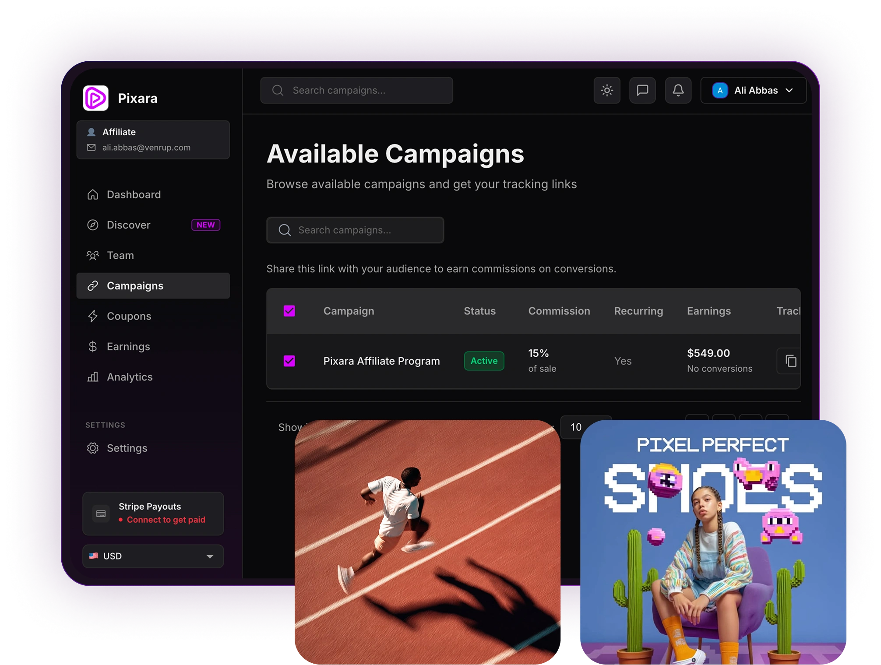Image resolution: width=881 pixels, height=665 pixels.
Task: Click the Active status badge
Action: coord(484,361)
